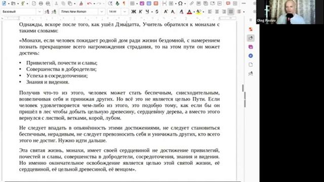The width and height of the screenshot is (324, 182).
Task: Open the Print Preview
Action: (x=48, y=4)
